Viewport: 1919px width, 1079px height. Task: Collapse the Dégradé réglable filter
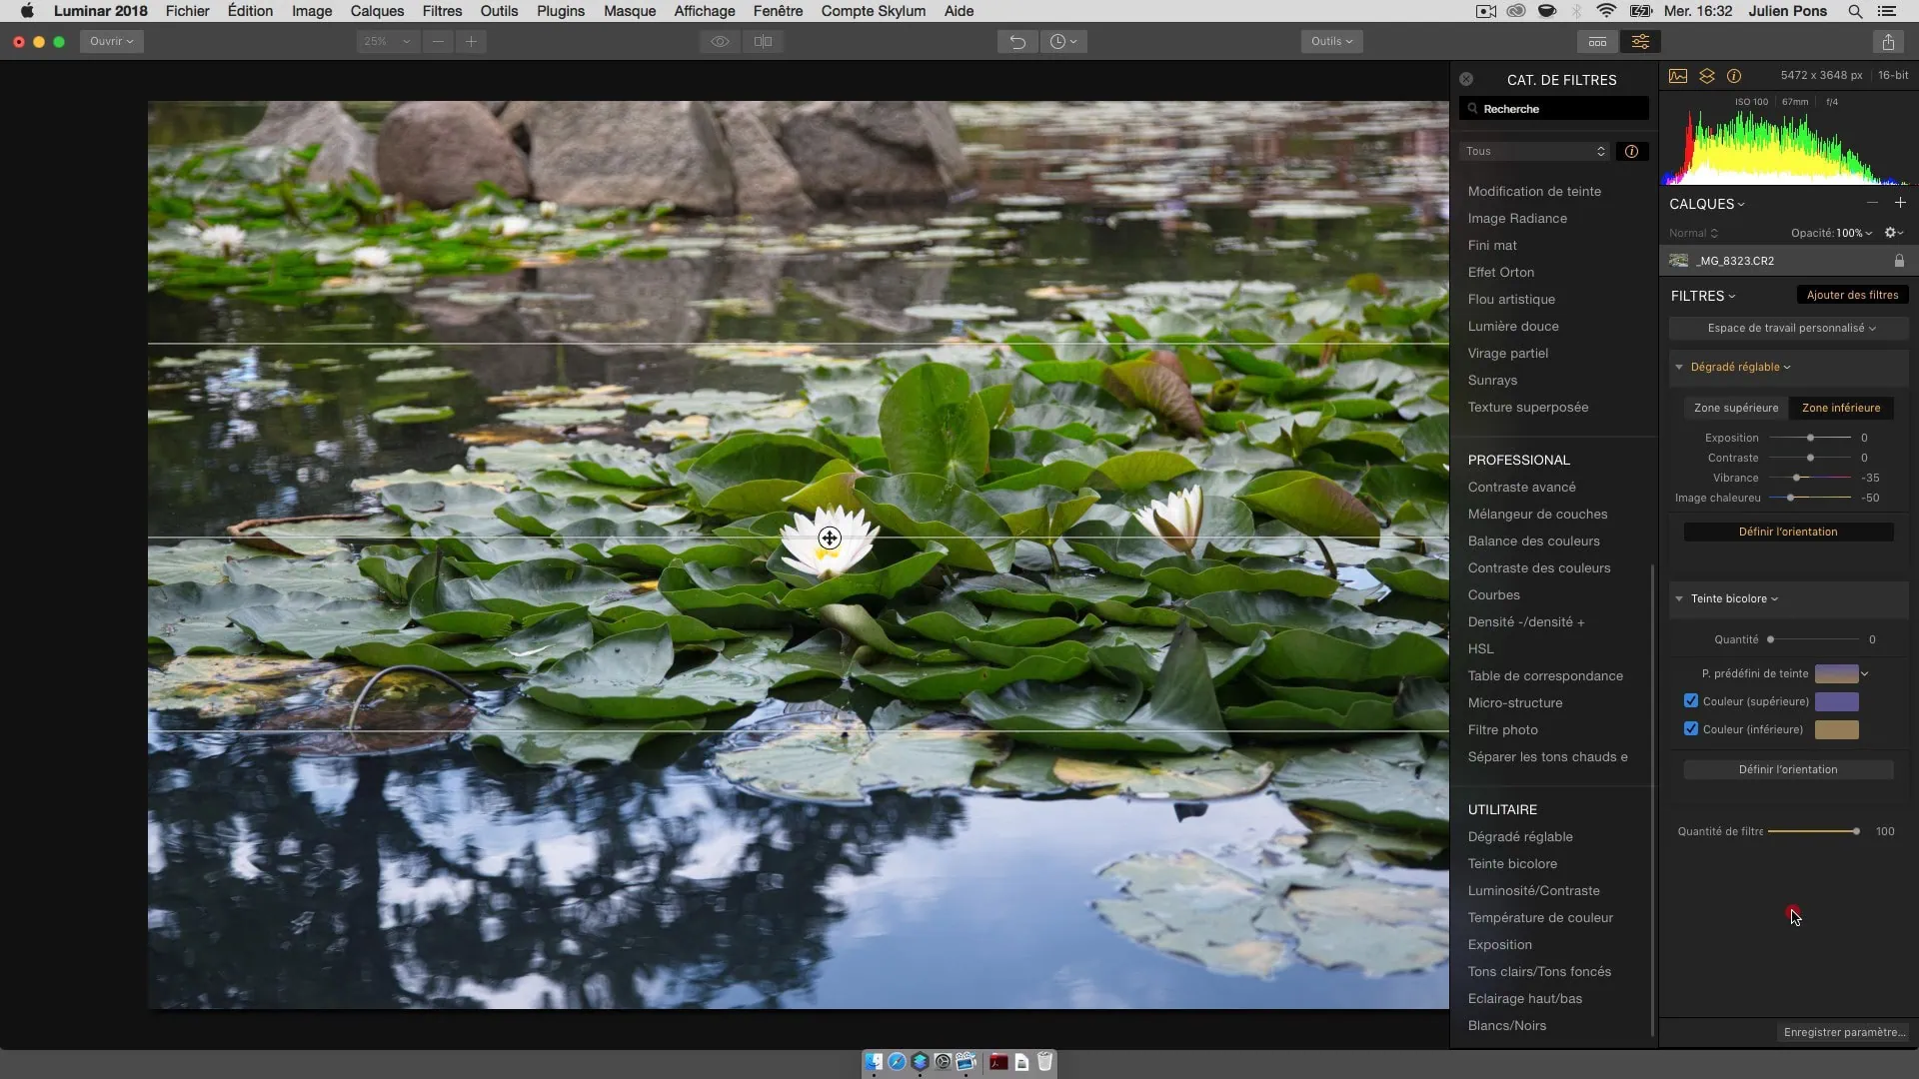click(x=1679, y=367)
